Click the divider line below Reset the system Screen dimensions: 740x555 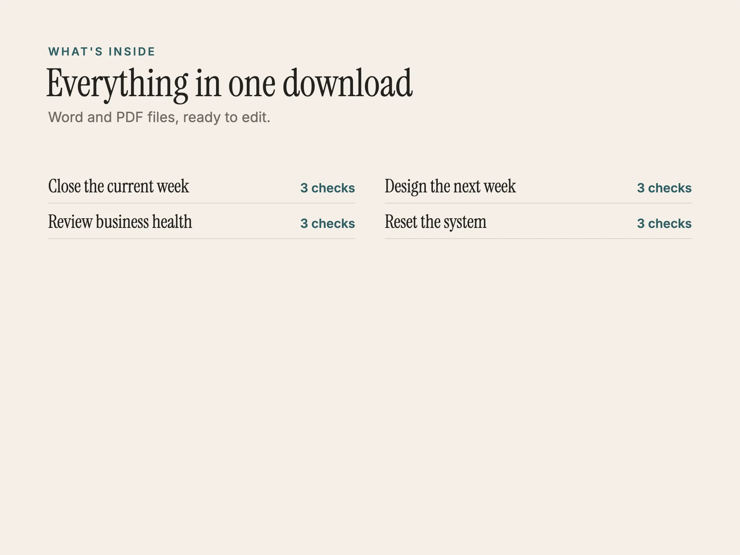(x=538, y=239)
